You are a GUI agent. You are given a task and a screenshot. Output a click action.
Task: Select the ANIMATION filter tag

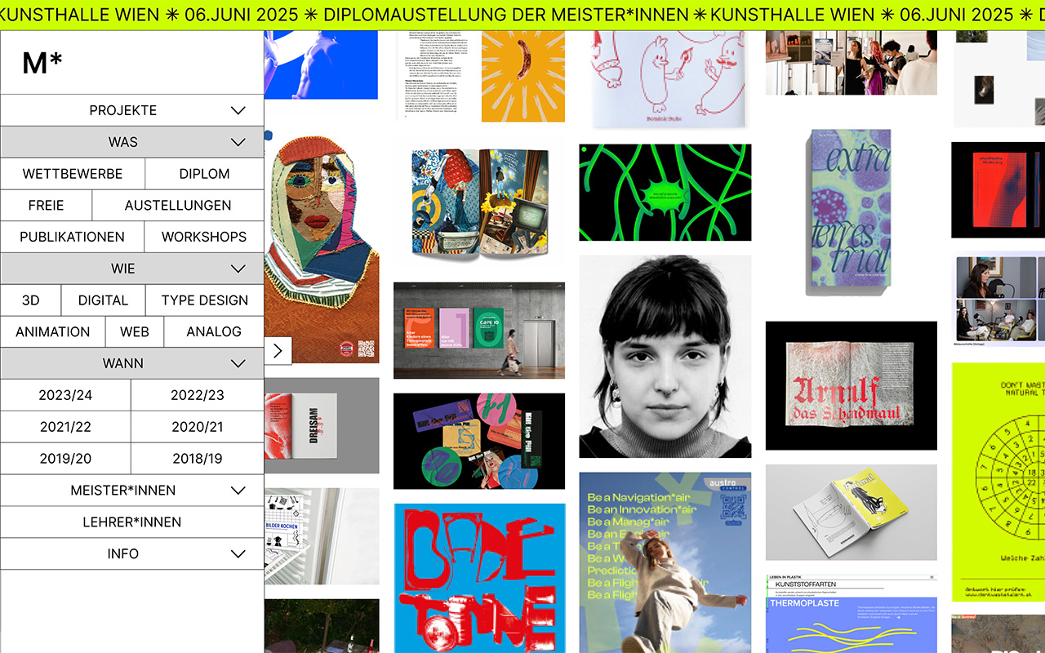point(53,331)
